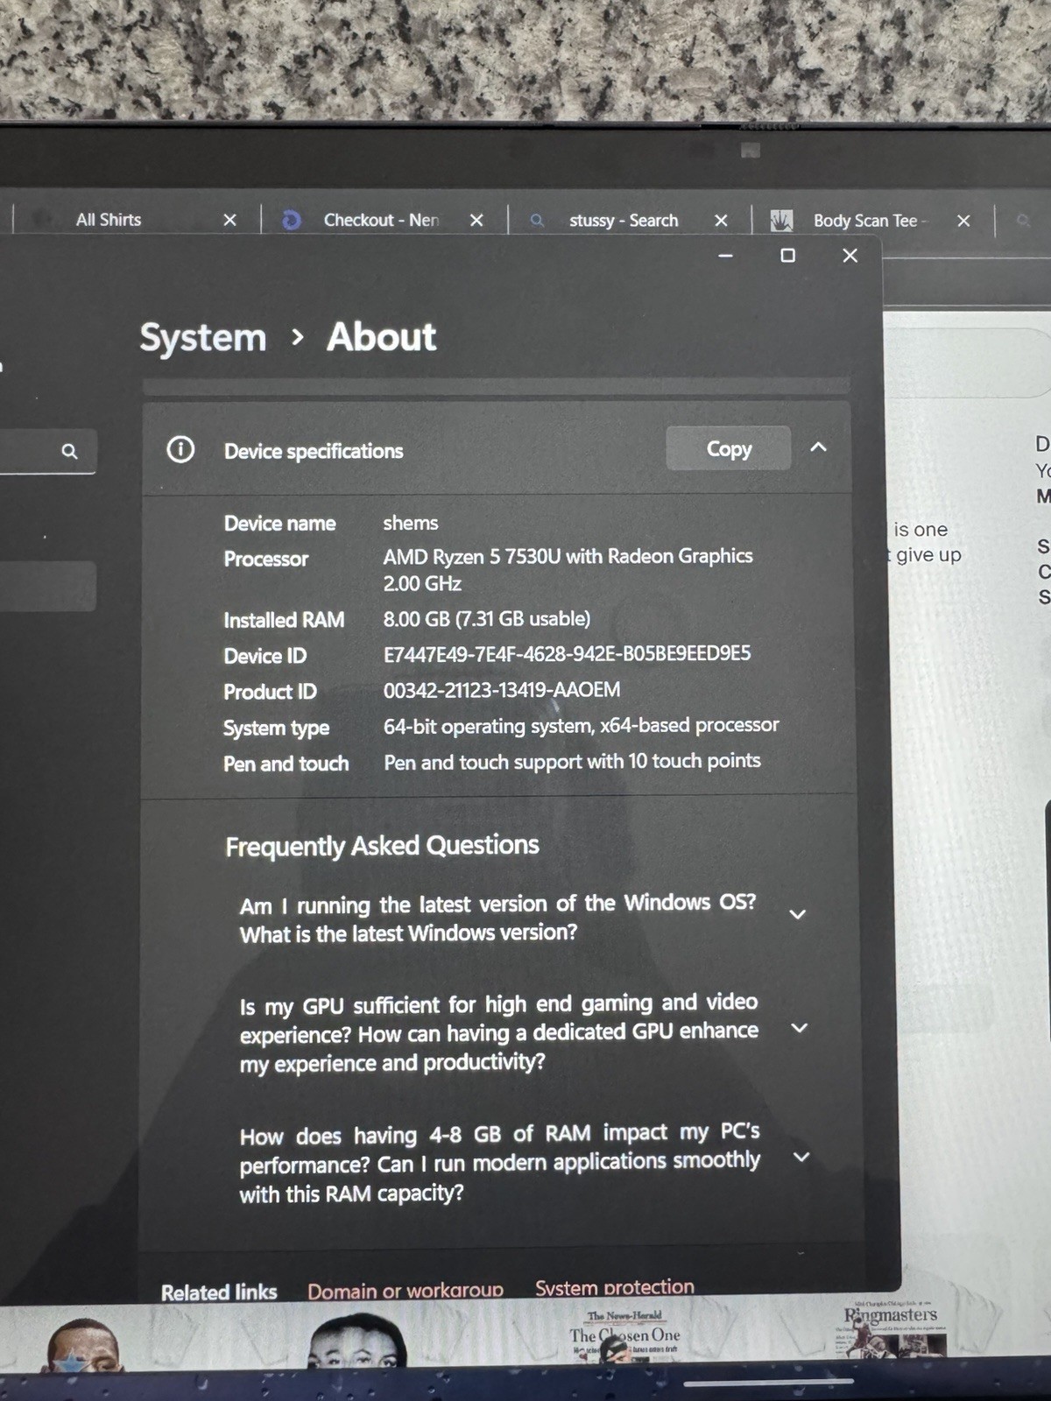Screen dimensions: 1051x1401
Task: Click the Device specifications header label
Action: (x=314, y=451)
